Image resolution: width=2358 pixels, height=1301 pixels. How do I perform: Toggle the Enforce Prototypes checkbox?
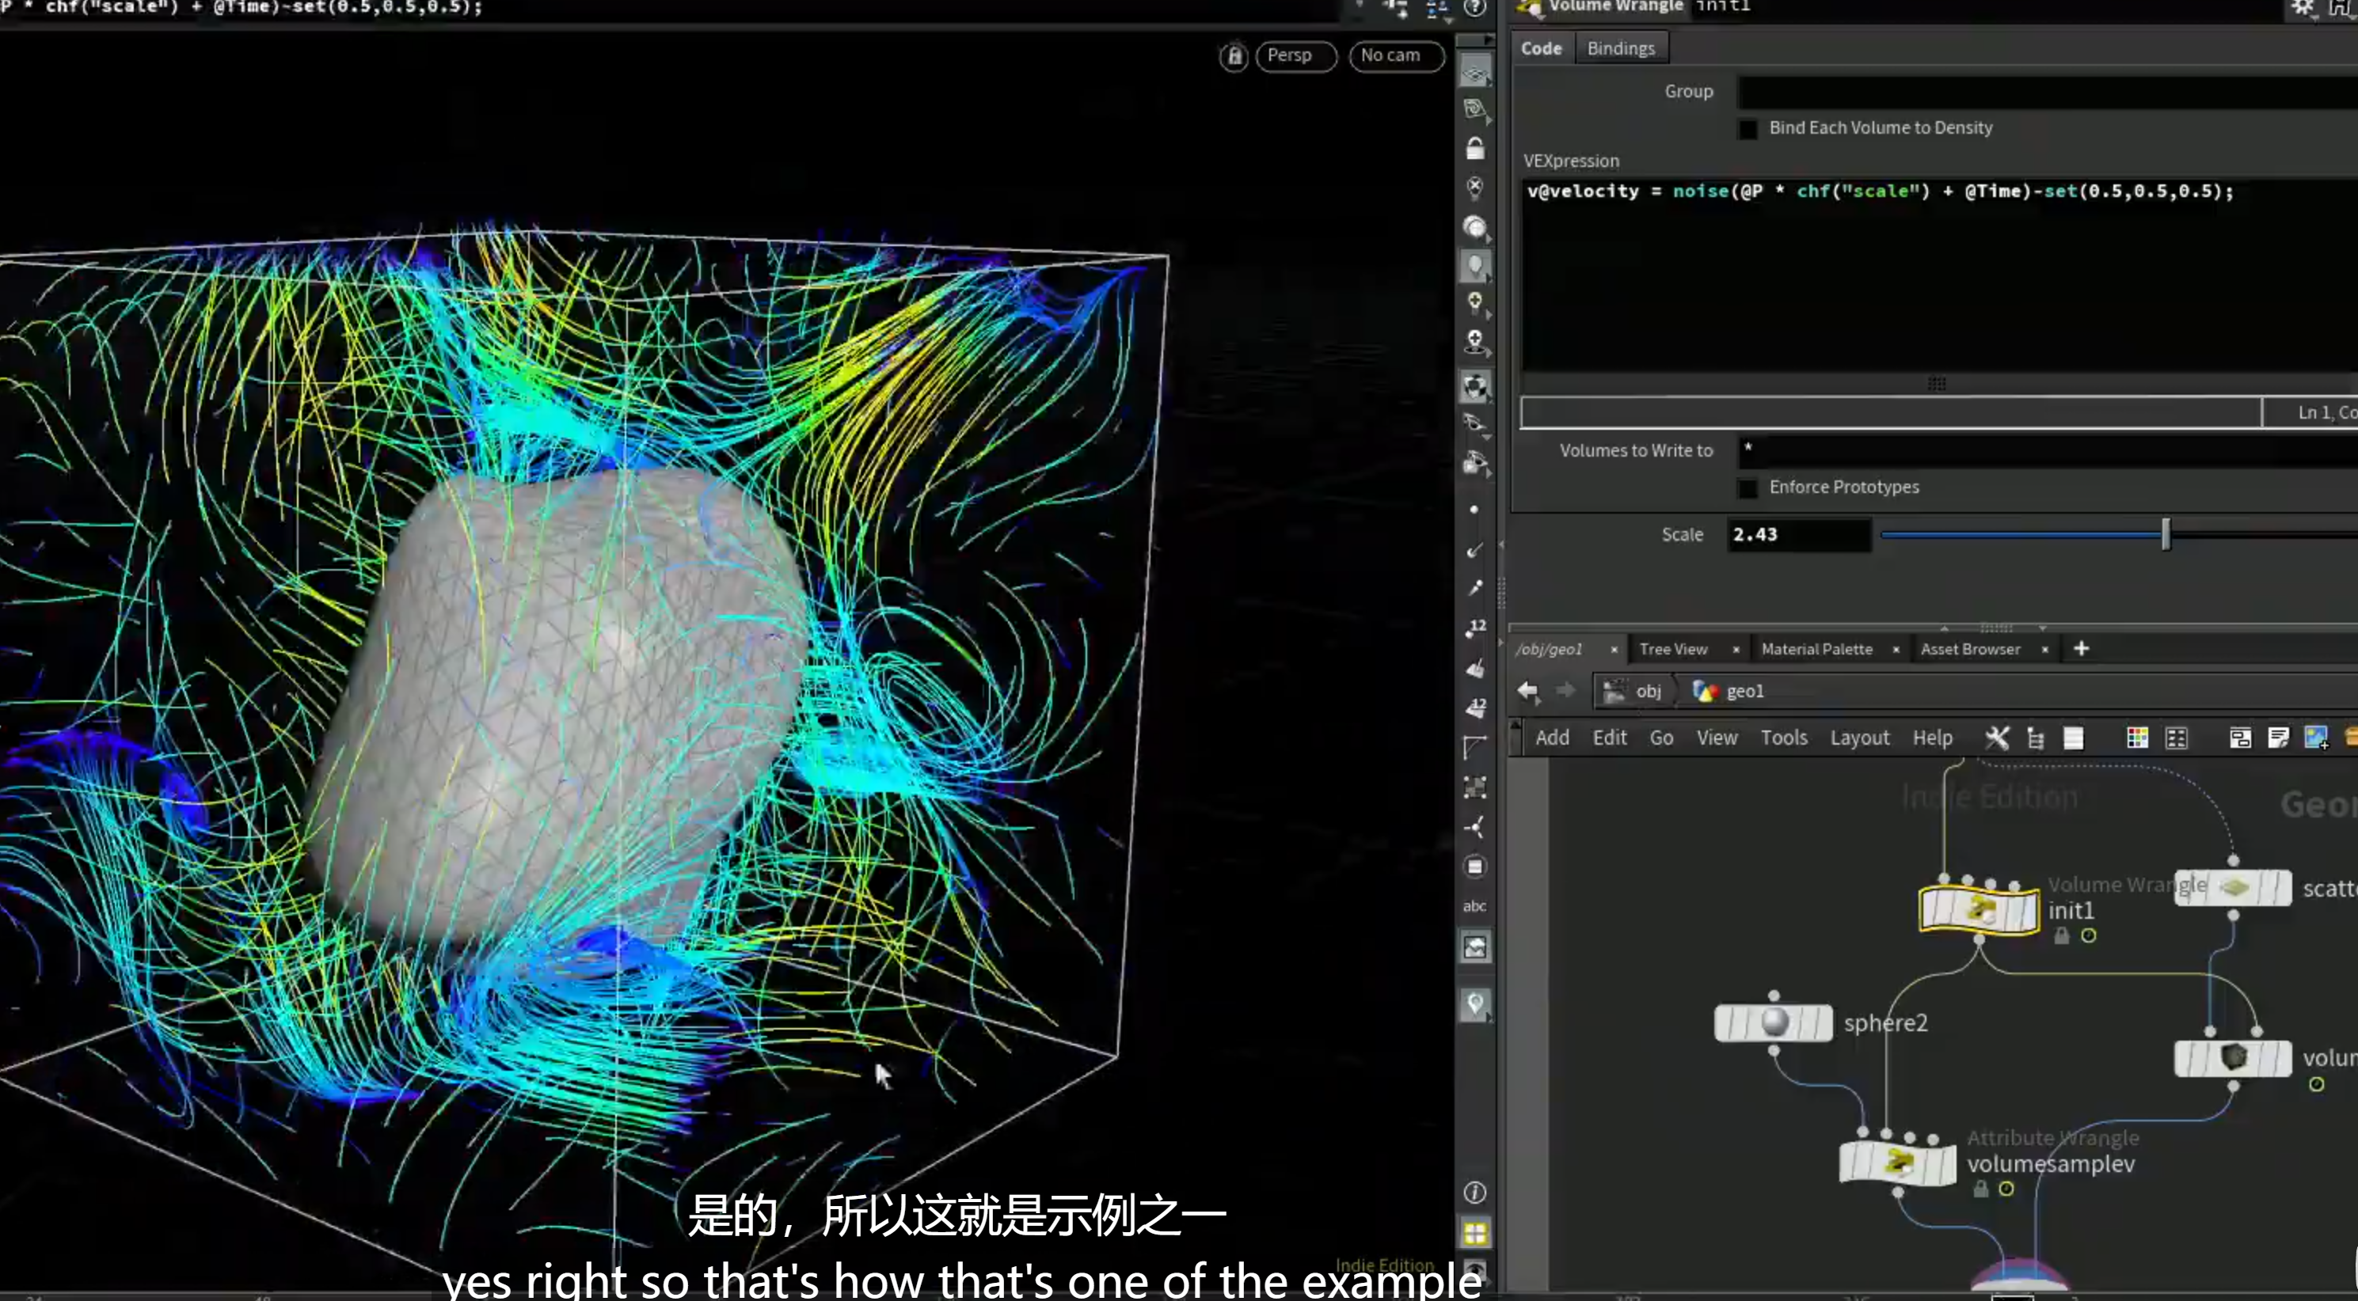tap(1748, 487)
